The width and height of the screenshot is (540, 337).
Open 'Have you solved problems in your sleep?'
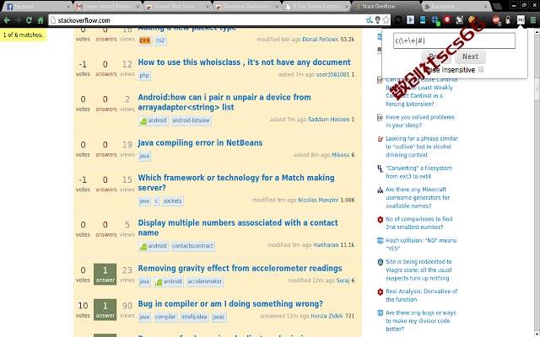click(x=420, y=121)
